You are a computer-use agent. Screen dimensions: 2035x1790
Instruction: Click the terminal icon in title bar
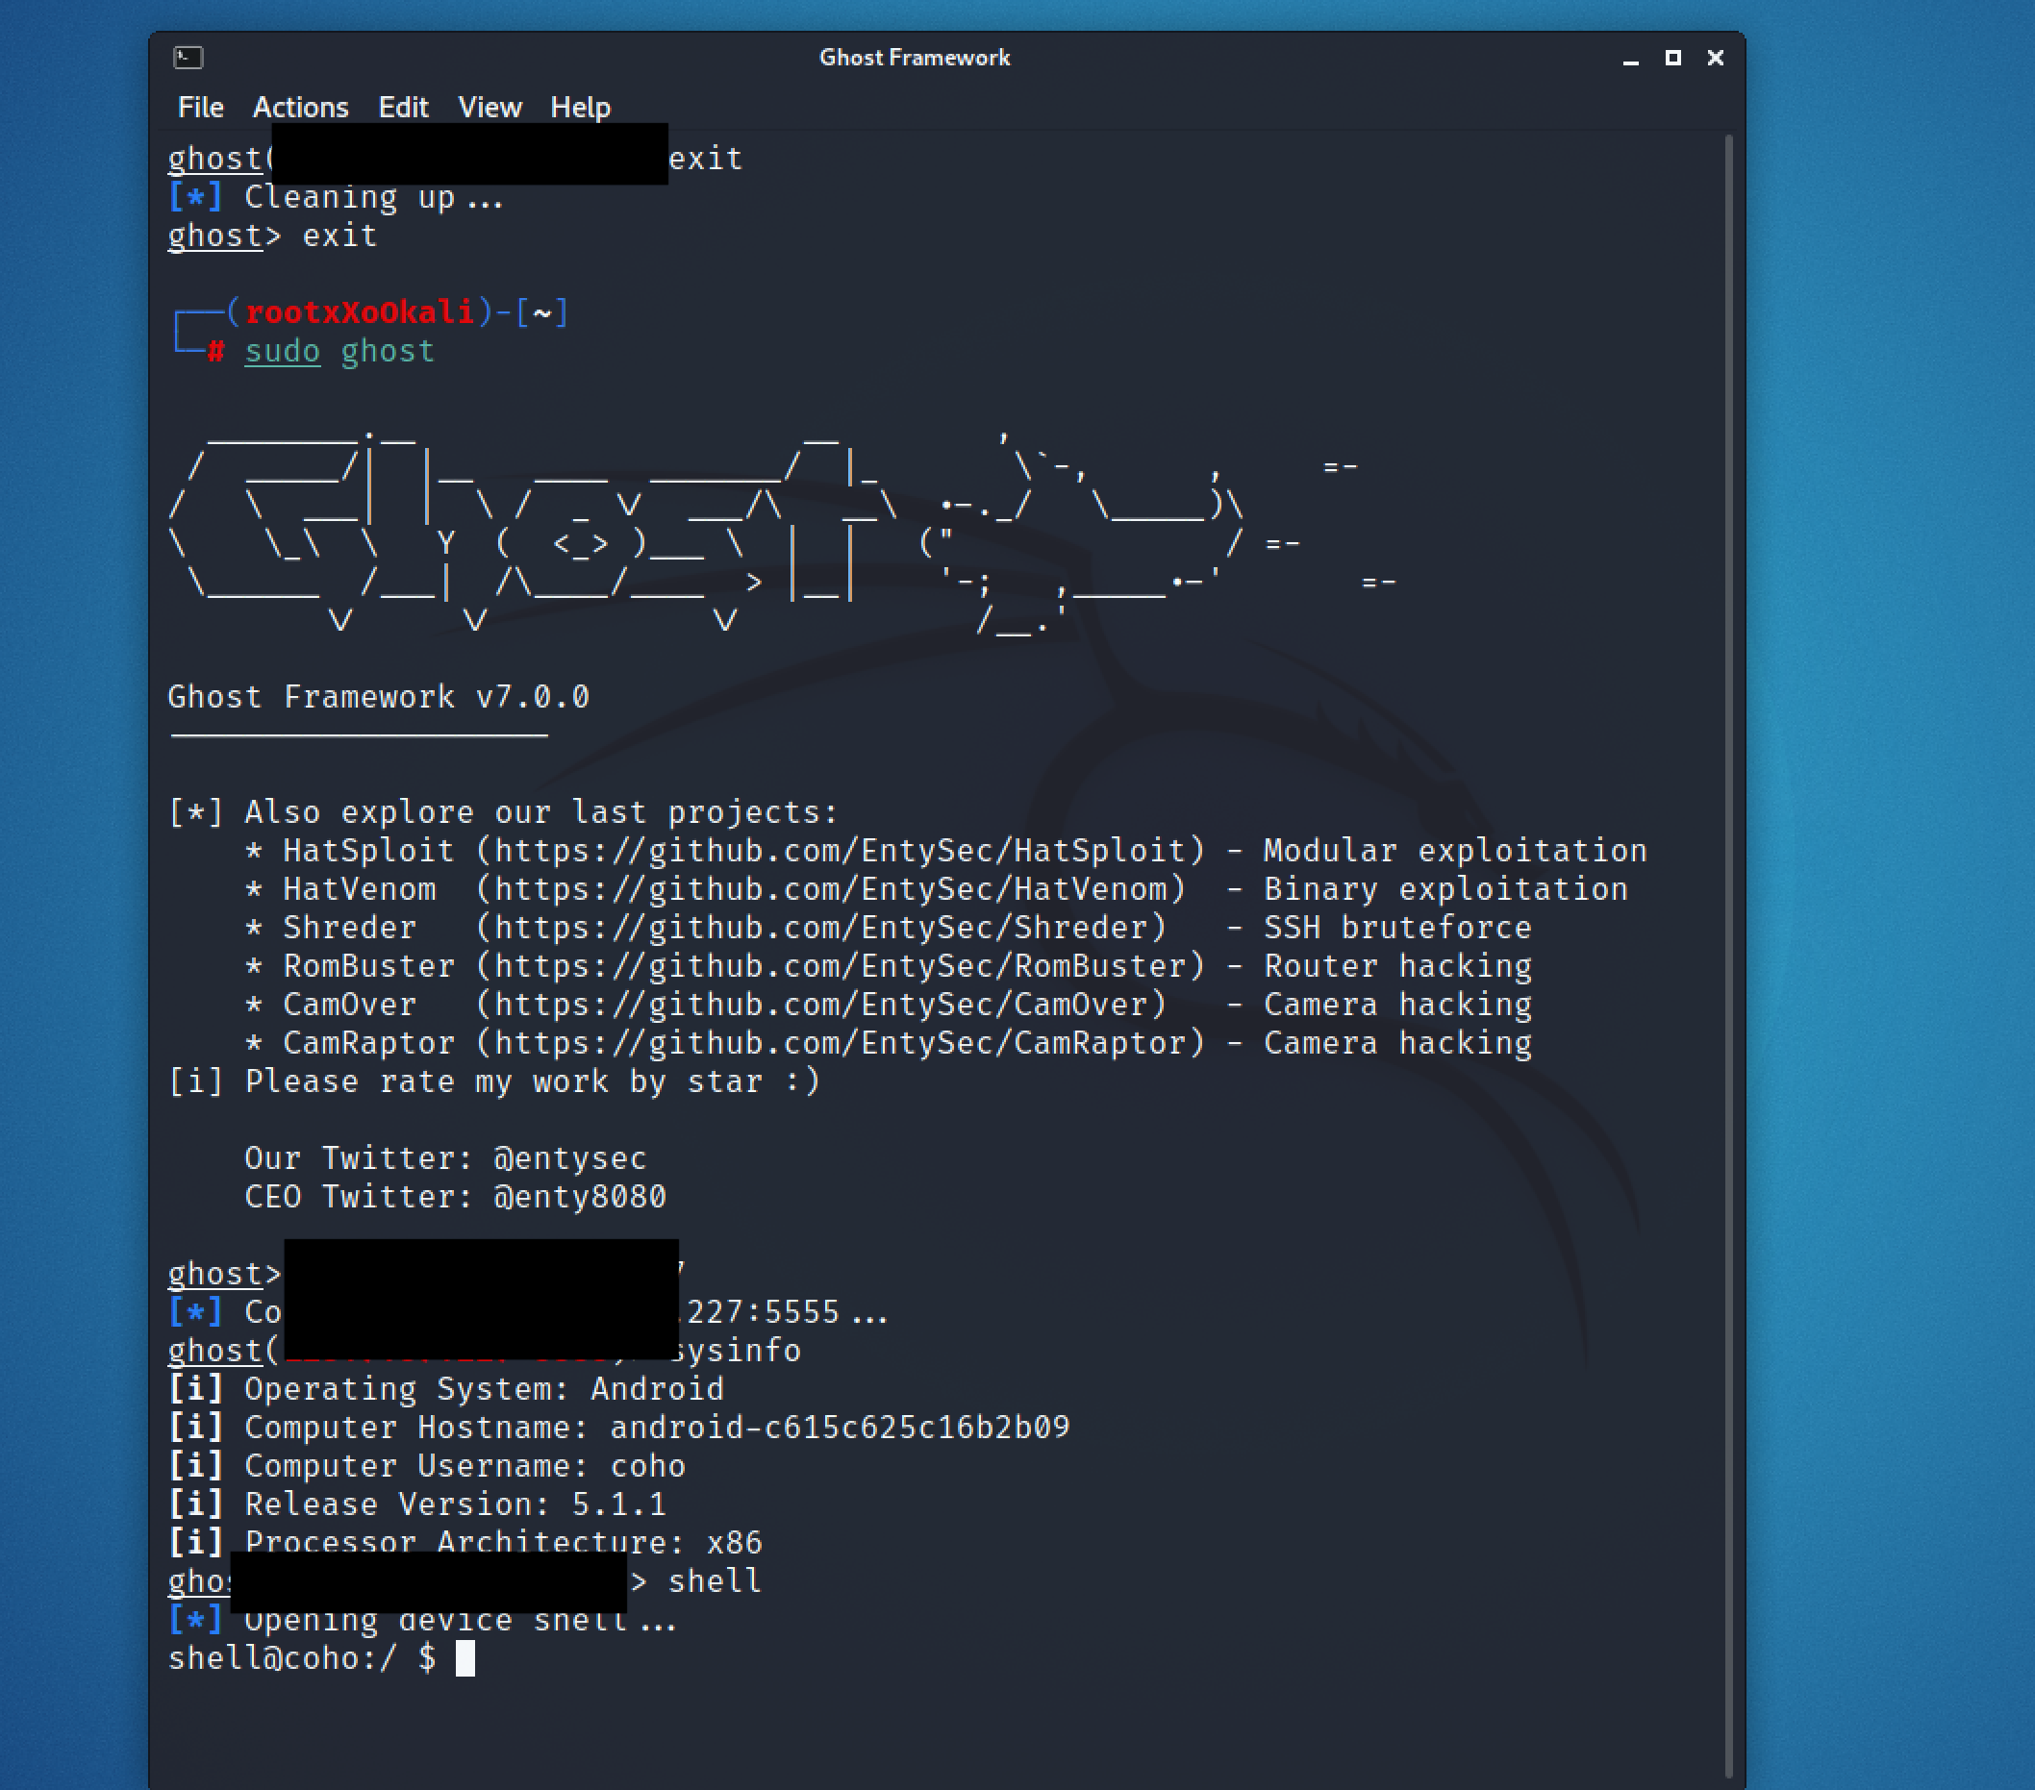pyautogui.click(x=188, y=58)
